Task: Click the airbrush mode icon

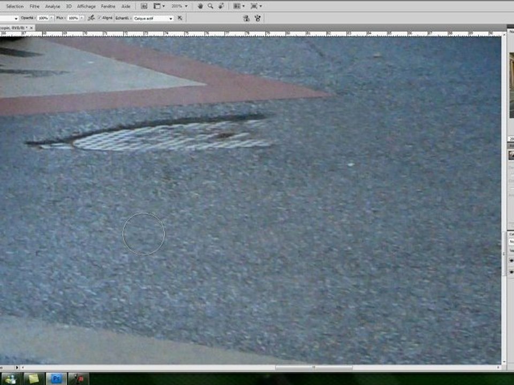Action: click(91, 18)
